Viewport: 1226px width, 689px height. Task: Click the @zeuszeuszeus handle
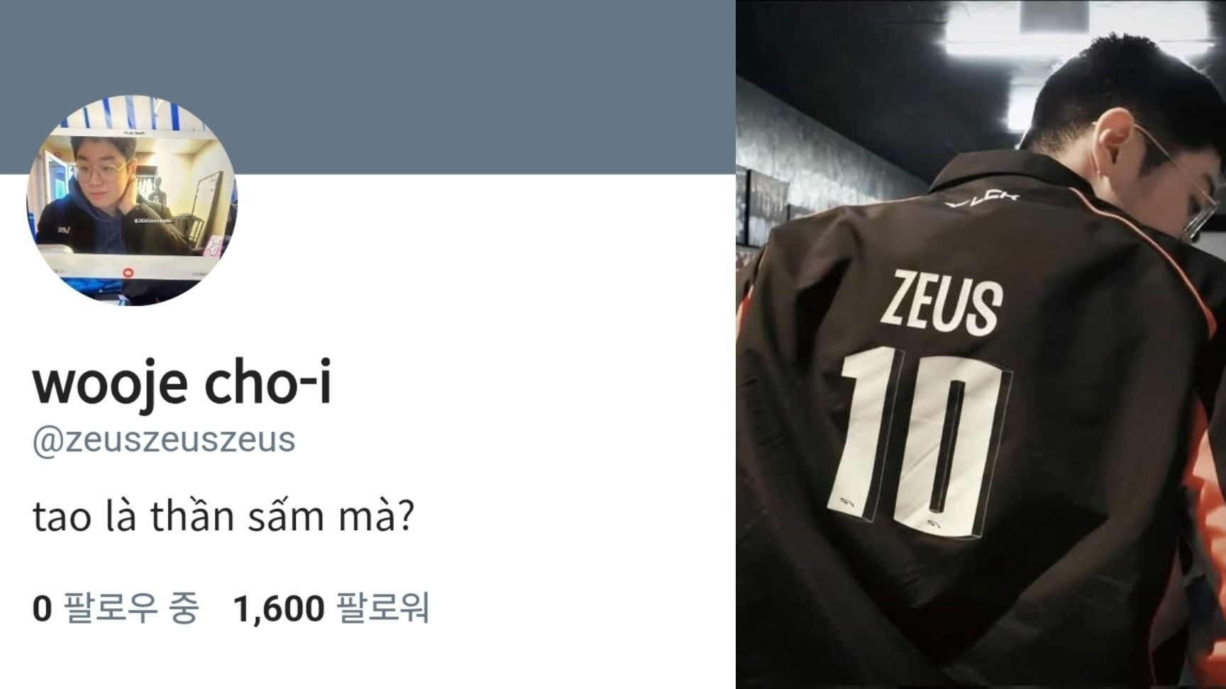pyautogui.click(x=164, y=439)
